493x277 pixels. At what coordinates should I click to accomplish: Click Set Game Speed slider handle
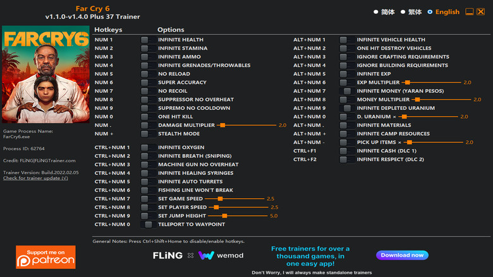(221, 199)
